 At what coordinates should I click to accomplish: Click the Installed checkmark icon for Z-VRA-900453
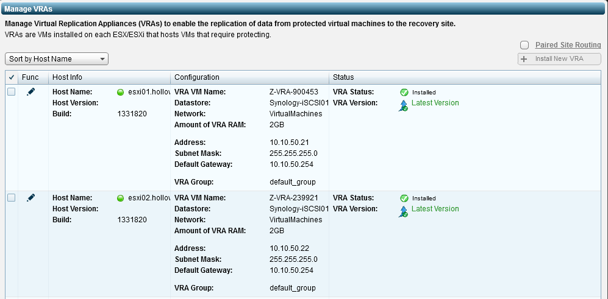click(404, 93)
